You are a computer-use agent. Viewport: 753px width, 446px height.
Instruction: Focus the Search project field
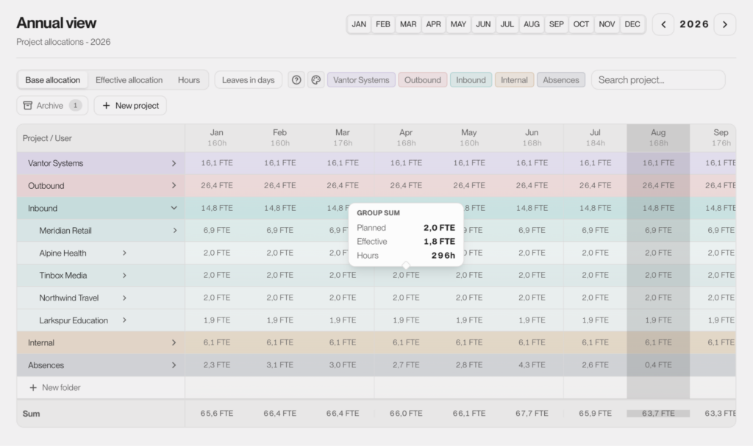658,79
